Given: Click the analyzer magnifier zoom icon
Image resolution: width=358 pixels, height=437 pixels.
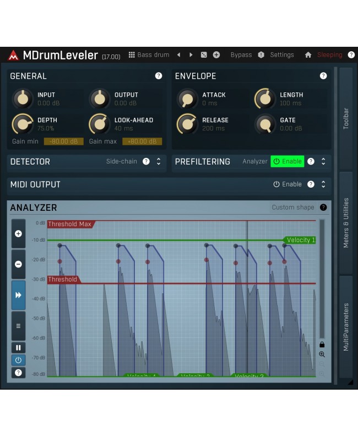Looking at the screenshot, I should click(322, 354).
